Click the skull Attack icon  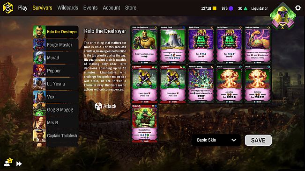[x=98, y=106]
